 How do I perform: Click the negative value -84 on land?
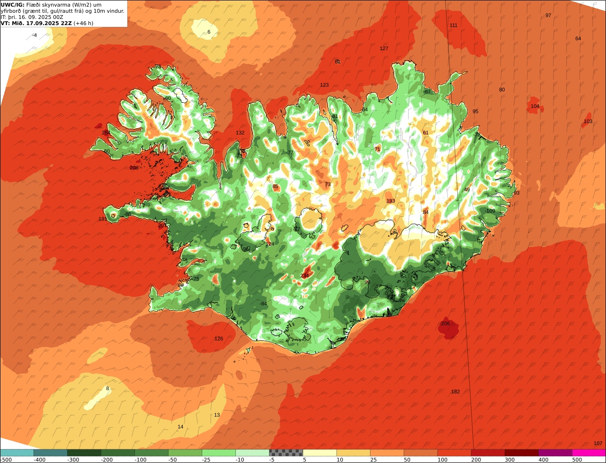[263, 303]
